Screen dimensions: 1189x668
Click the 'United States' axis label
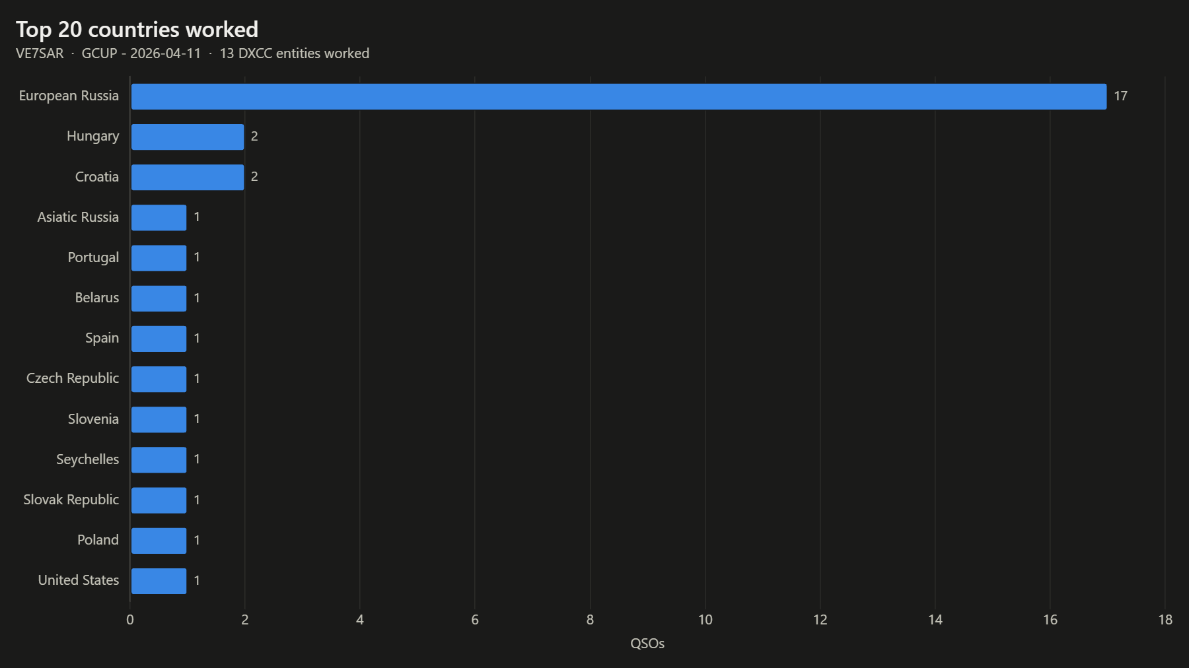coord(79,580)
